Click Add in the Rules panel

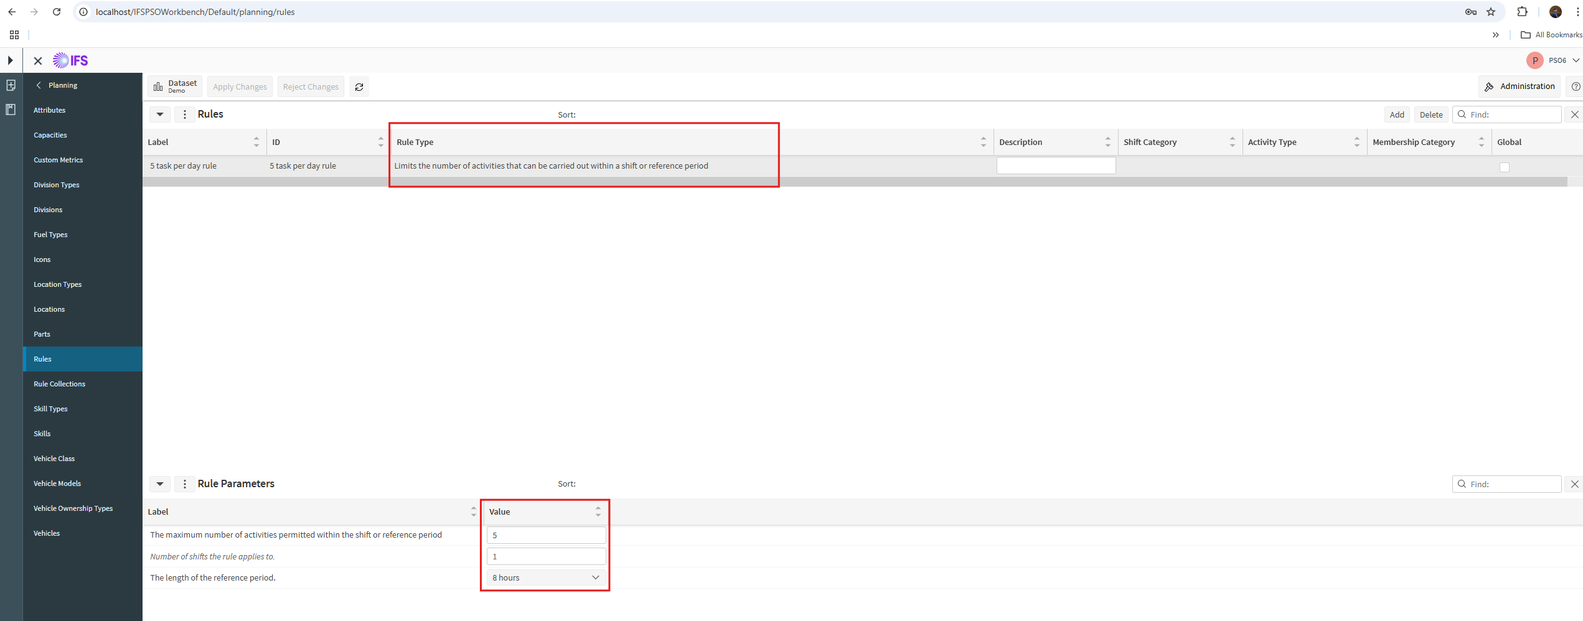pos(1397,114)
